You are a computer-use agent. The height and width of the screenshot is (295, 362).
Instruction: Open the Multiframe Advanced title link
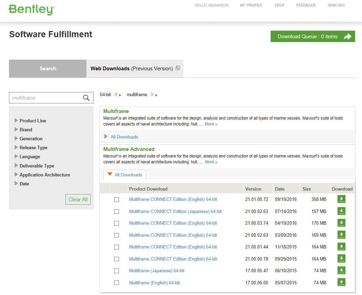[x=129, y=149]
